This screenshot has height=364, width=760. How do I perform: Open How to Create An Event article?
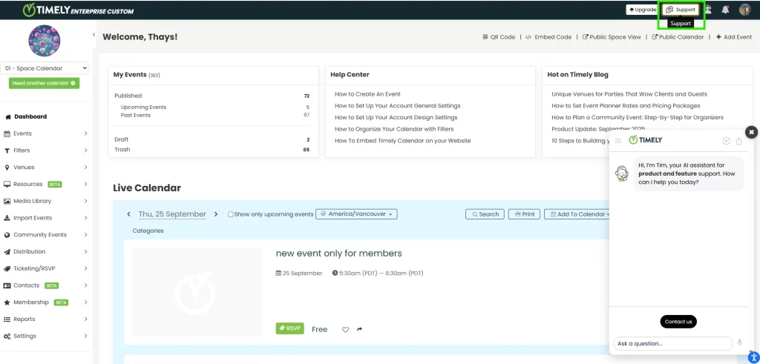pyautogui.click(x=367, y=94)
